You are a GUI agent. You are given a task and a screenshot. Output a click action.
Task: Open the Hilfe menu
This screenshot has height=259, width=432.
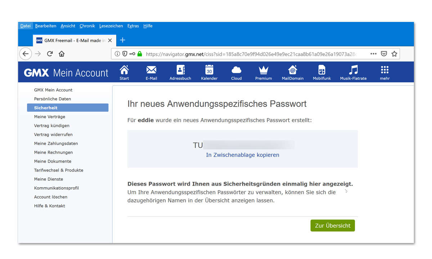[x=148, y=26]
